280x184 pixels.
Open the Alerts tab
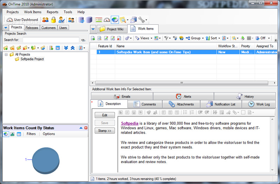tap(183, 97)
